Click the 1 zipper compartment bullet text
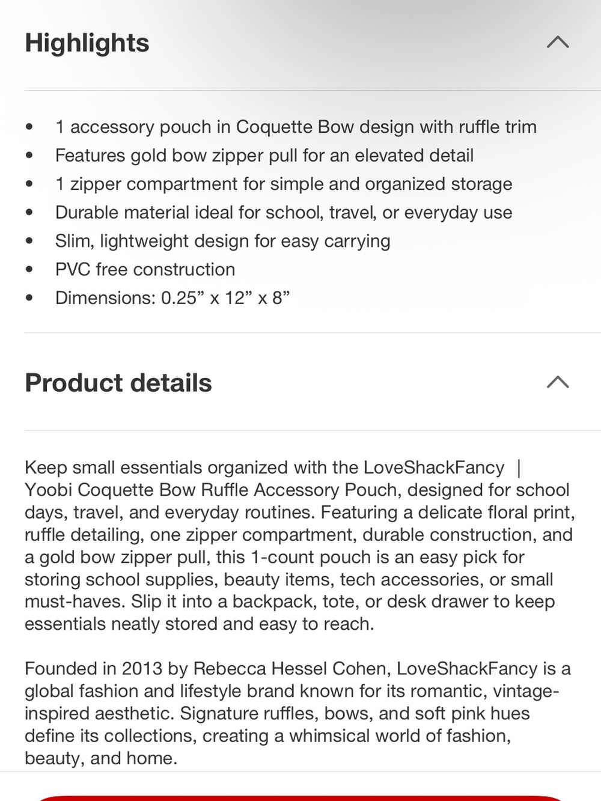This screenshot has height=801, width=601. (284, 184)
